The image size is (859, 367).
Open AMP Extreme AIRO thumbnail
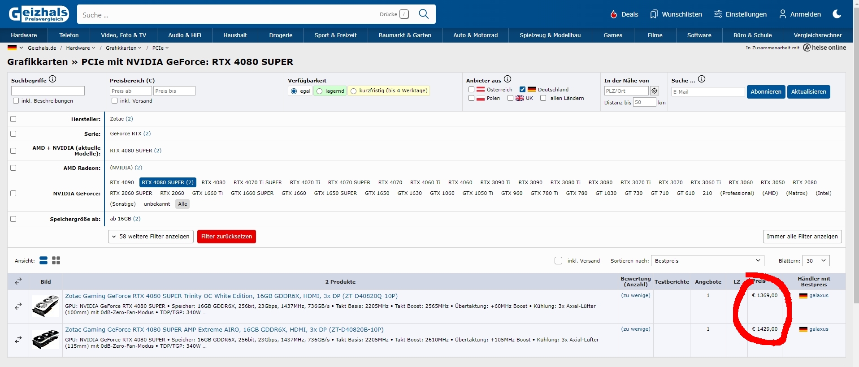46,340
